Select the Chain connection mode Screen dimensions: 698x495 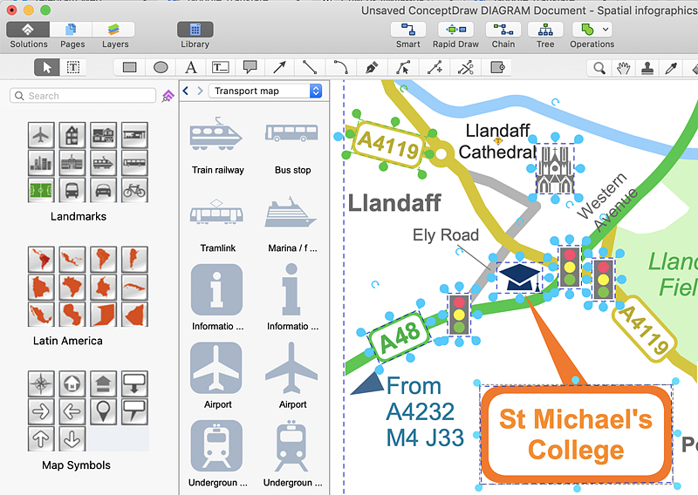[x=503, y=30]
